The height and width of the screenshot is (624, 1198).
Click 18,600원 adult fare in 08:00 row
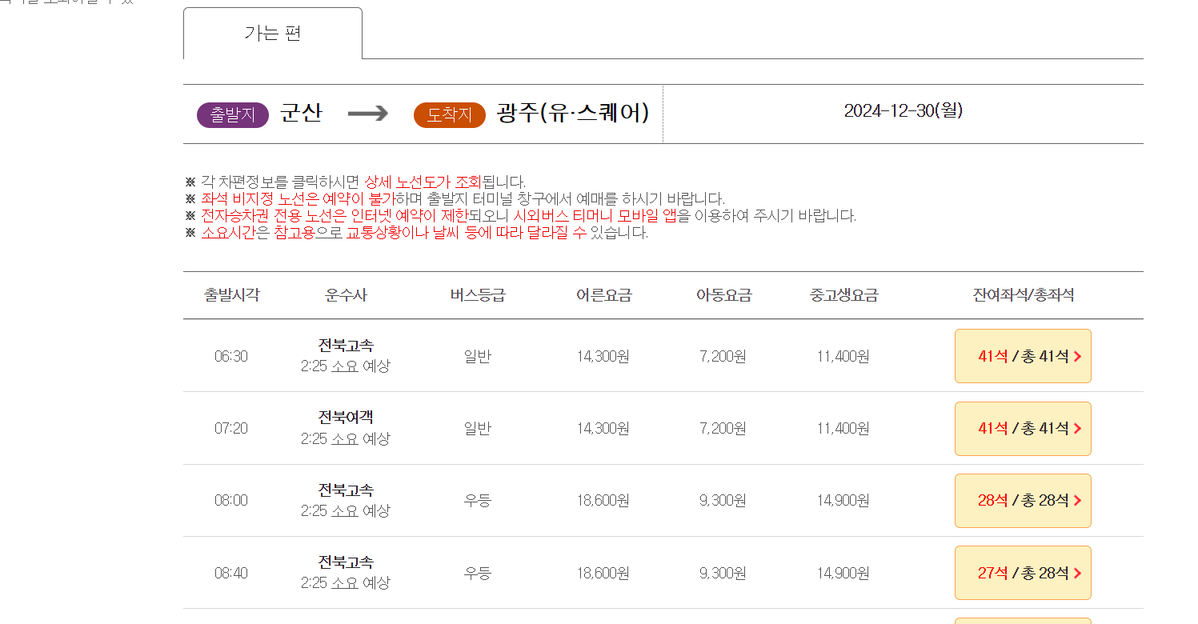(603, 500)
